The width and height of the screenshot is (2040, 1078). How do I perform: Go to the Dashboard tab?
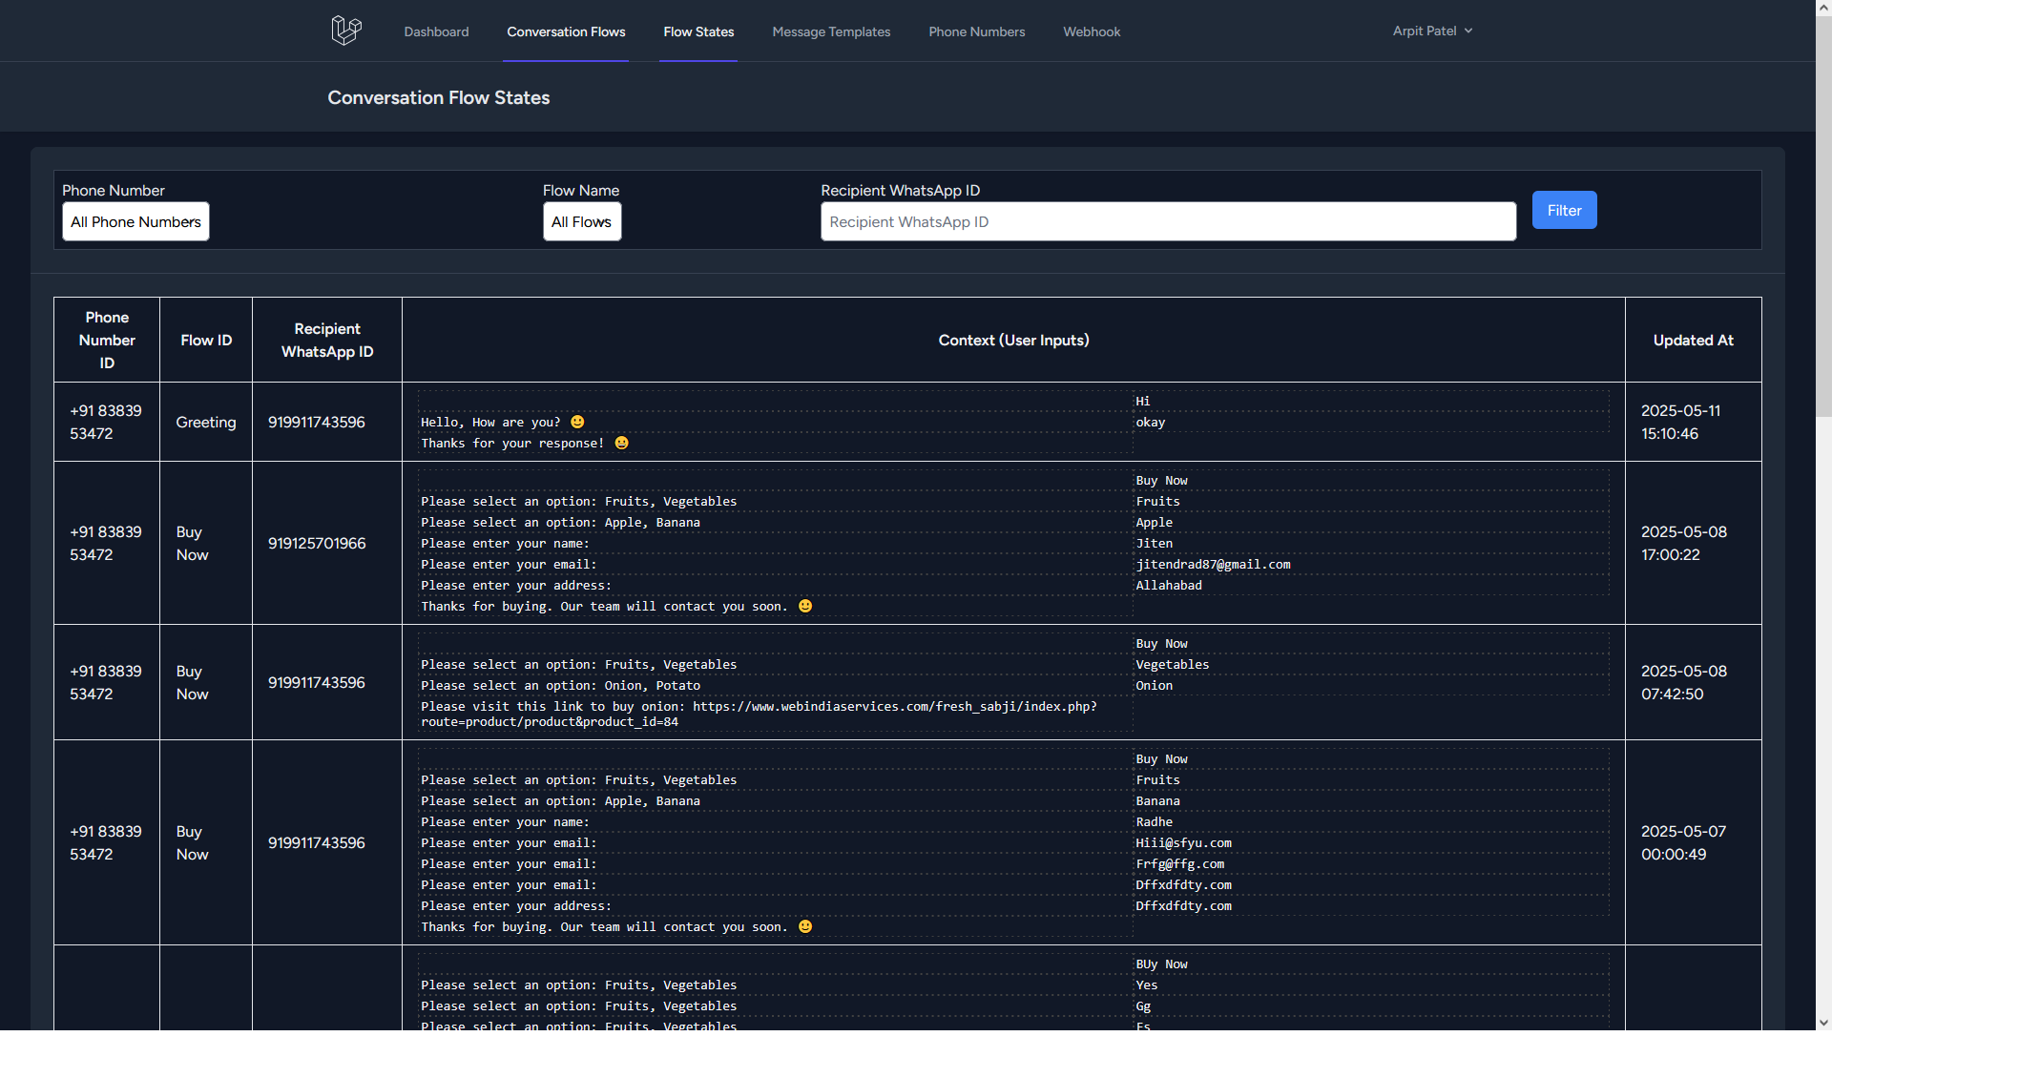tap(436, 32)
